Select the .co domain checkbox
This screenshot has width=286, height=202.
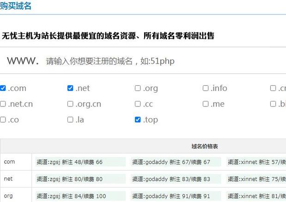pos(3,120)
